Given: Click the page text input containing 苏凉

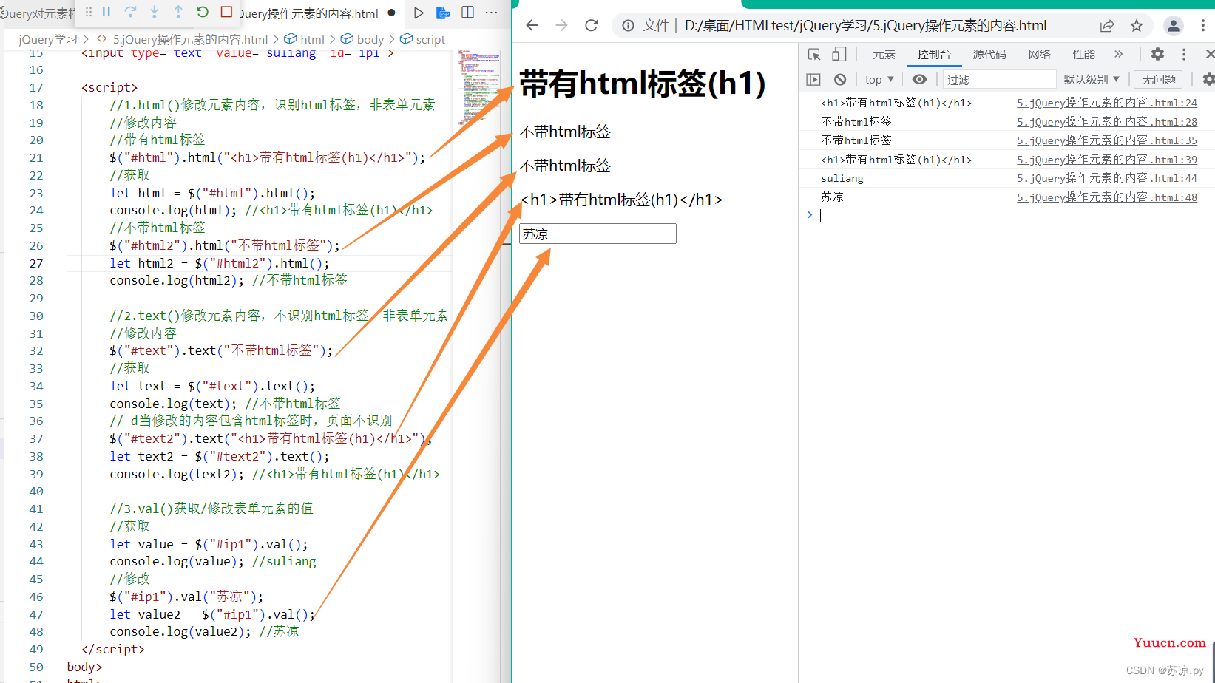Looking at the screenshot, I should click(598, 234).
